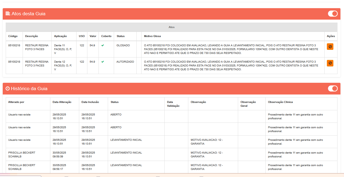Viewport: 344px width, 177px height.
Task: Click code 85100218 in the Dente 11 row
Action: pyautogui.click(x=14, y=45)
